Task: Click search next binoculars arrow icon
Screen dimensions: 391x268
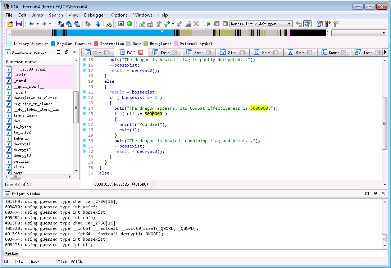Action: (87, 24)
